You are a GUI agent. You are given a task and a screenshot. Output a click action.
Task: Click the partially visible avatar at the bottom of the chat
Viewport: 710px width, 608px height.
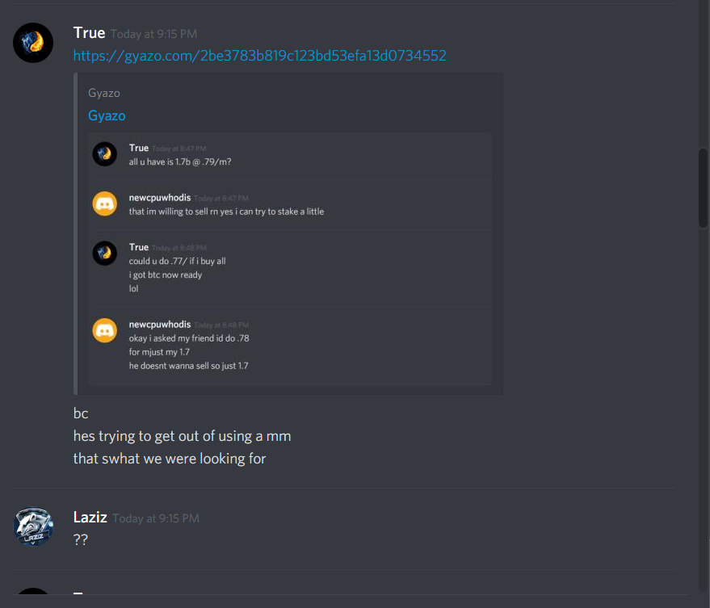pyautogui.click(x=33, y=591)
